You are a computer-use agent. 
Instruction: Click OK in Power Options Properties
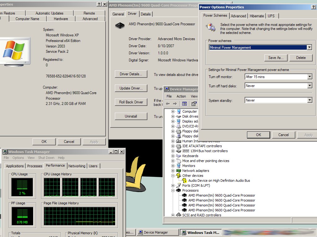258,135
